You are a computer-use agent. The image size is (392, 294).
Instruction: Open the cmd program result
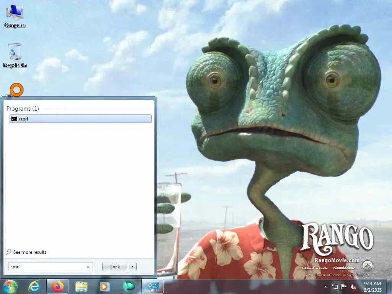click(x=80, y=119)
